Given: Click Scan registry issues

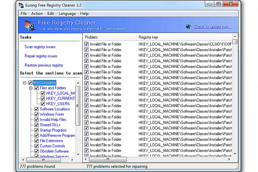Looking at the screenshot, I should [40, 47].
